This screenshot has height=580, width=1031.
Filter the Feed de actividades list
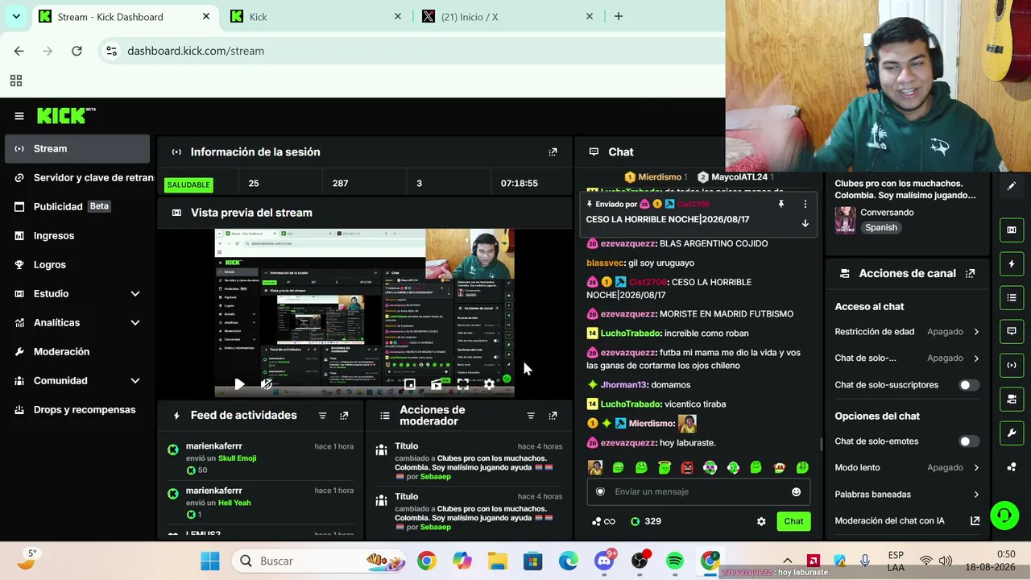pos(322,416)
